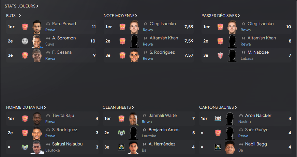Click Rewa club badge beside Ratu Prasad

25,27
